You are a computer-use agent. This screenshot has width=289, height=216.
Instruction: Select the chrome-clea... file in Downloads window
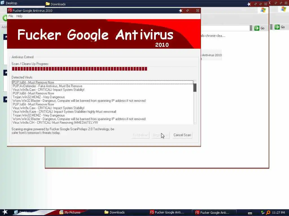tap(213, 36)
